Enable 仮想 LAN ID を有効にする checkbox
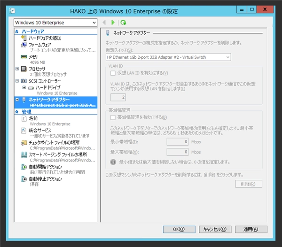This screenshot has width=282, height=247. coord(113,73)
